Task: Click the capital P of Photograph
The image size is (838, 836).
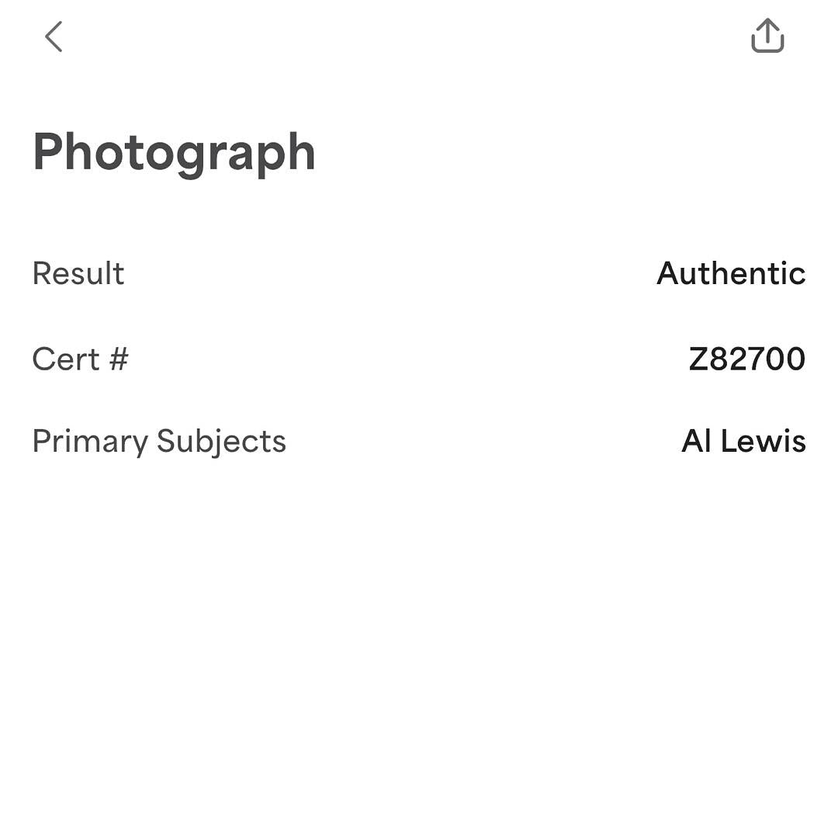Action: [x=48, y=152]
